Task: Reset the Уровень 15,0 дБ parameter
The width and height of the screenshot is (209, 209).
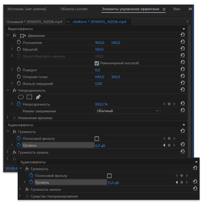Action: pyautogui.click(x=195, y=182)
